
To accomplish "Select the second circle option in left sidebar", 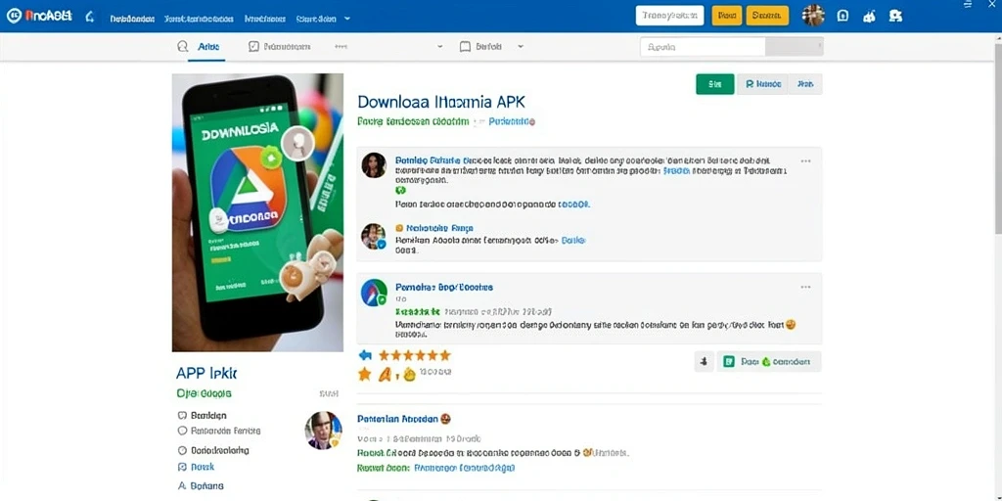I will click(x=182, y=431).
